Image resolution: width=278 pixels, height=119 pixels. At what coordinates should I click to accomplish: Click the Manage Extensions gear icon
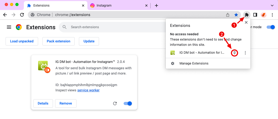click(173, 63)
